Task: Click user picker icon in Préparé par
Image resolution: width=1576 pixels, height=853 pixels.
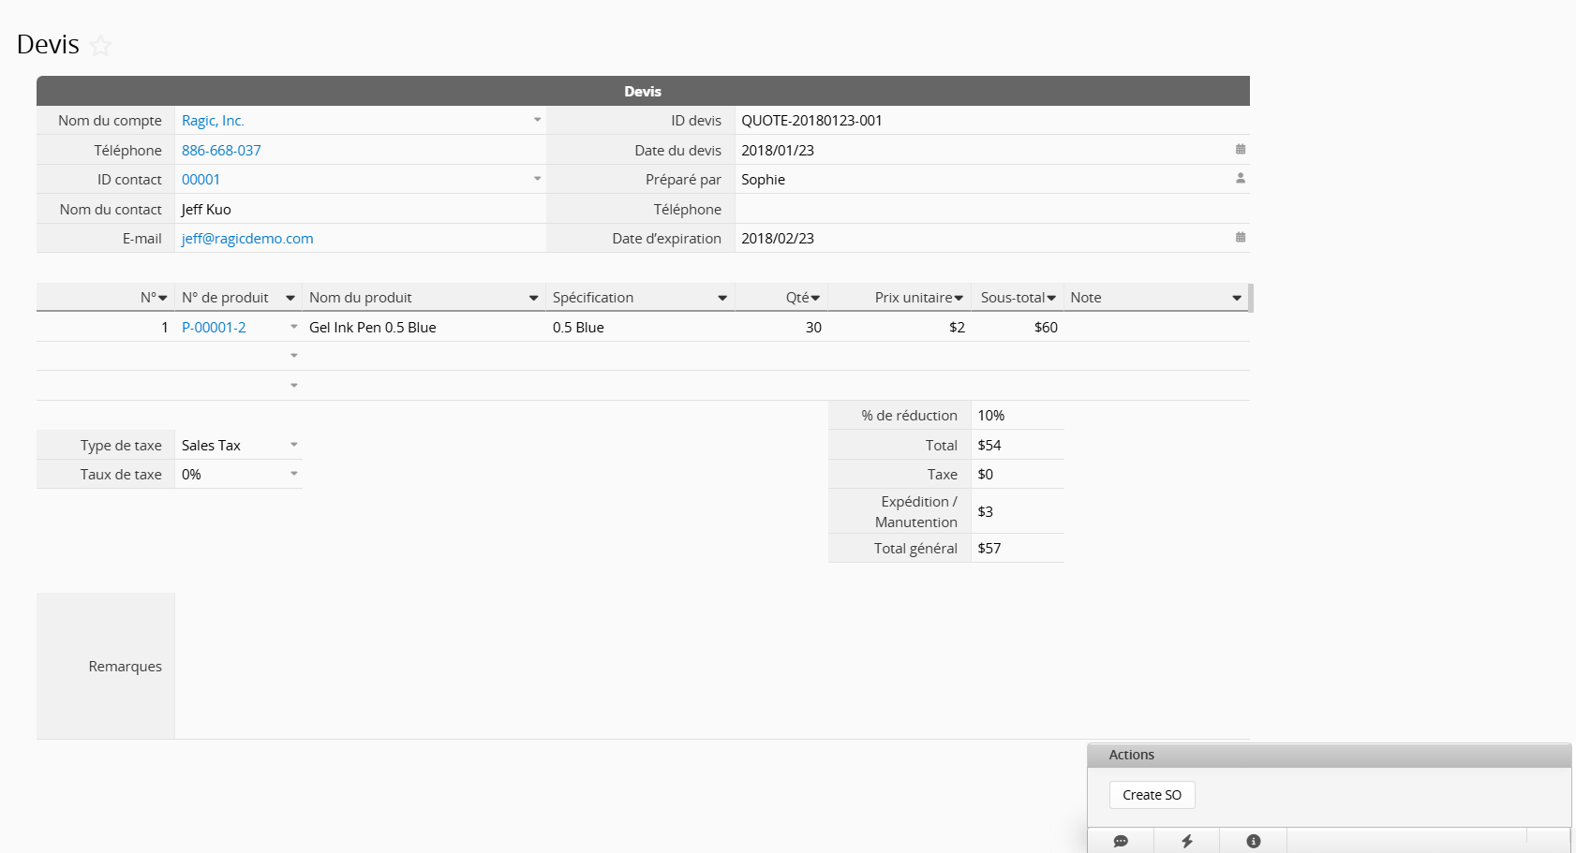Action: 1240,179
